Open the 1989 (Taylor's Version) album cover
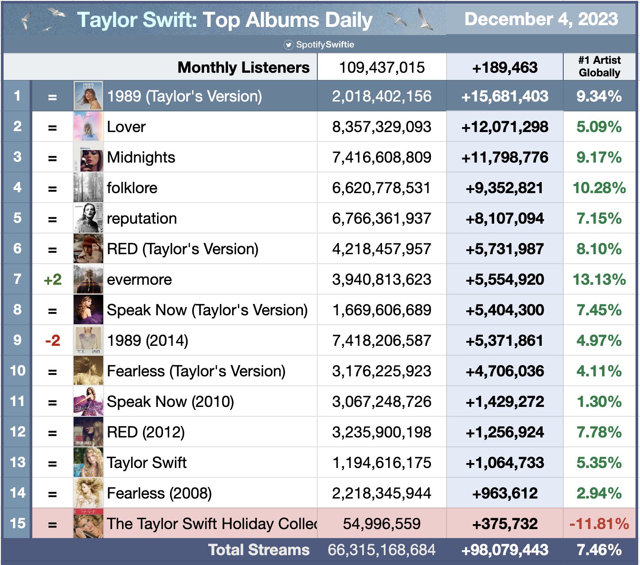Image resolution: width=640 pixels, height=565 pixels. 88,96
